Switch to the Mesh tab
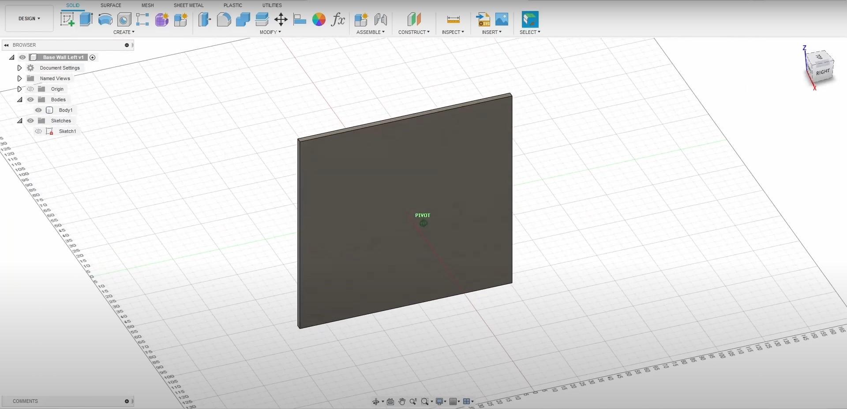This screenshot has width=847, height=409. point(148,5)
